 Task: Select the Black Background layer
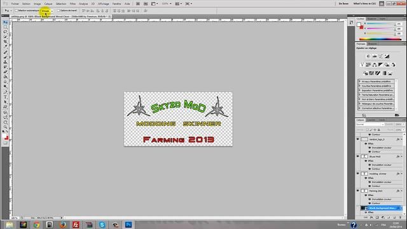(x=382, y=208)
